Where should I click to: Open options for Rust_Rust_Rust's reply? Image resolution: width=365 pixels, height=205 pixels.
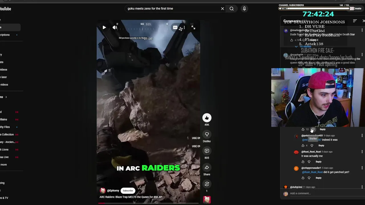pos(362,152)
